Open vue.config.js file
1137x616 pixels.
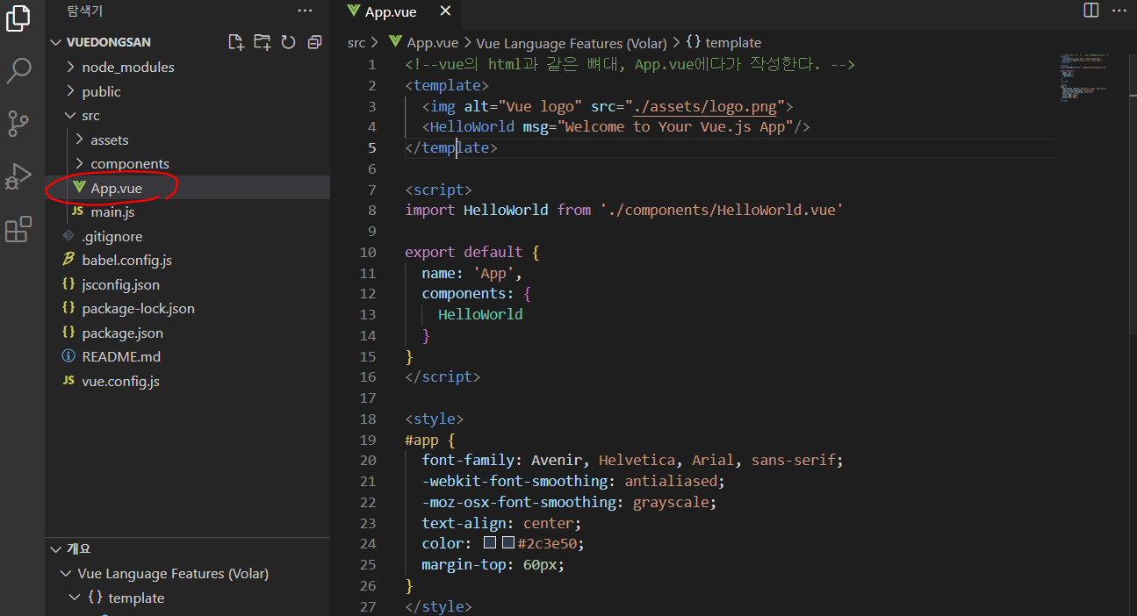coord(187,381)
